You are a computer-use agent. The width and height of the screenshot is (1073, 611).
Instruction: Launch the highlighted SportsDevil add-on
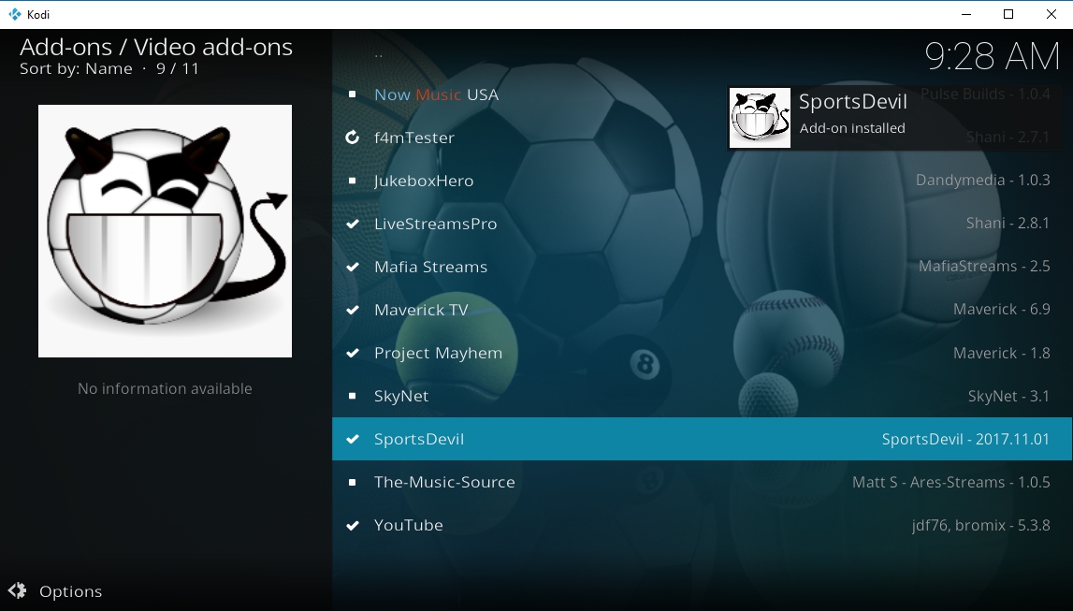pyautogui.click(x=703, y=439)
